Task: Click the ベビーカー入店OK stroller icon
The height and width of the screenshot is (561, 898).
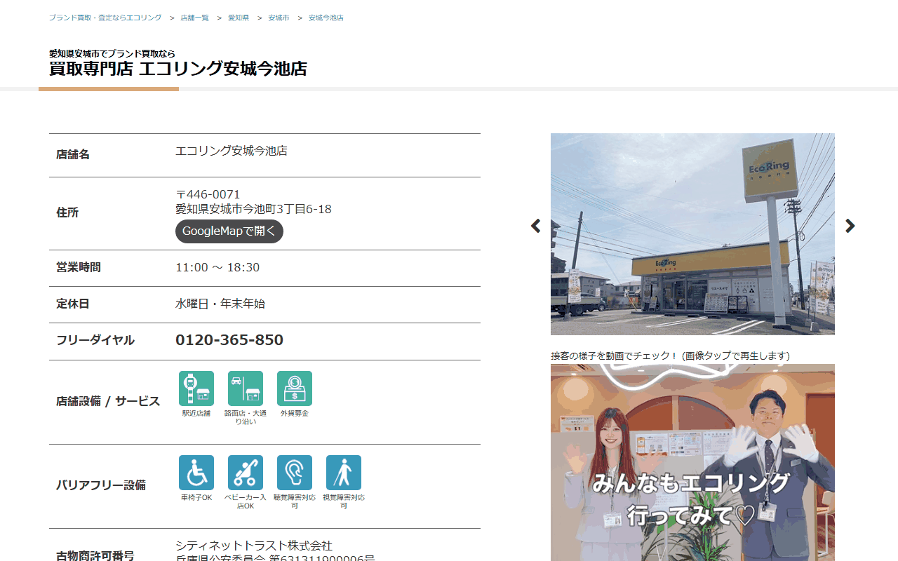Action: click(x=246, y=473)
